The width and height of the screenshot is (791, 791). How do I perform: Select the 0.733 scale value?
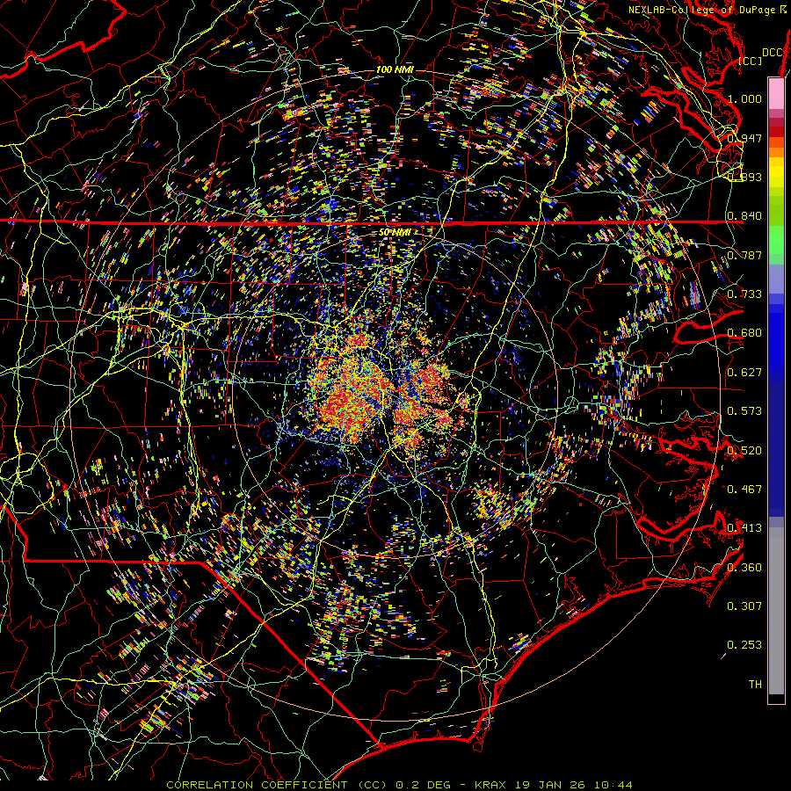click(x=744, y=294)
